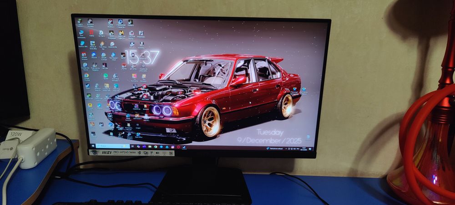The height and width of the screenshot is (205, 455).
Task: Click the taskbar search box
Action: tap(112, 146)
